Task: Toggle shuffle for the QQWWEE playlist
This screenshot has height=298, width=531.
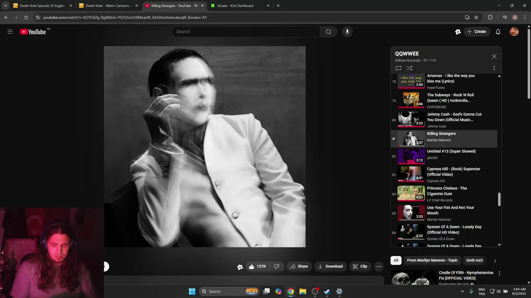Action: point(409,68)
